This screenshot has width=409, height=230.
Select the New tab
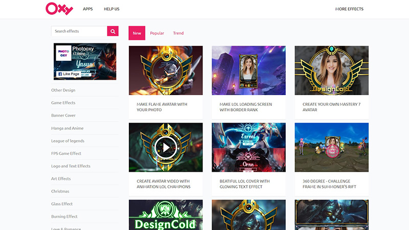coord(137,33)
